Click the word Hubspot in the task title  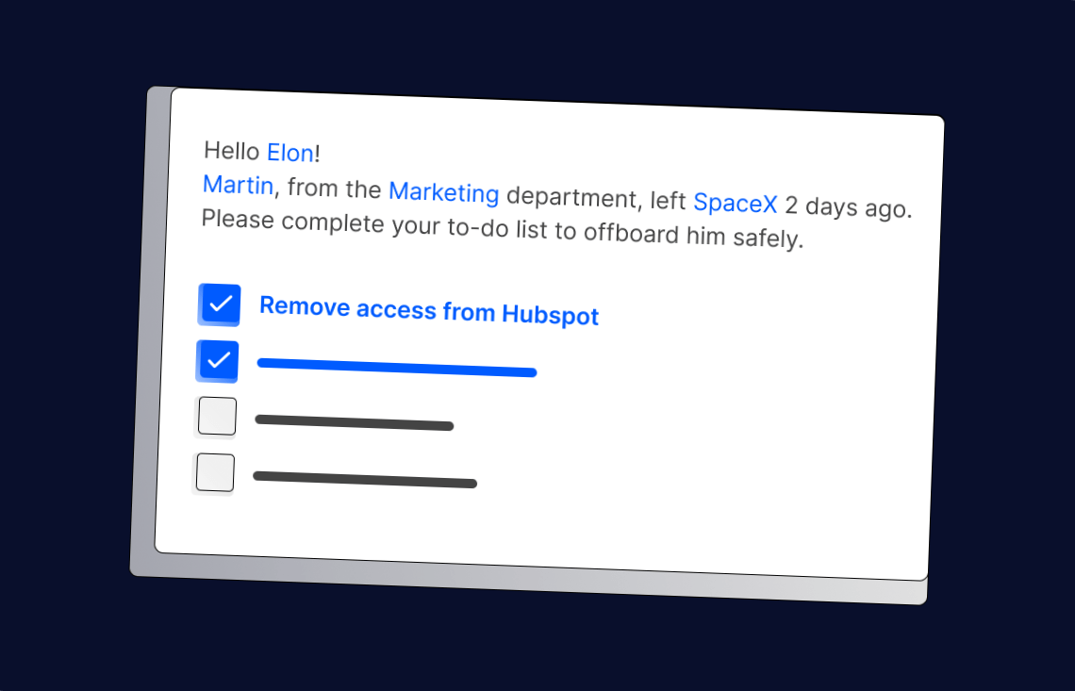550,315
